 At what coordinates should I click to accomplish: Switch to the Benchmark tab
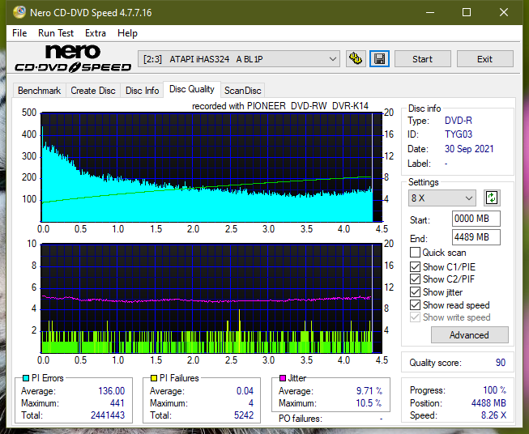[40, 91]
